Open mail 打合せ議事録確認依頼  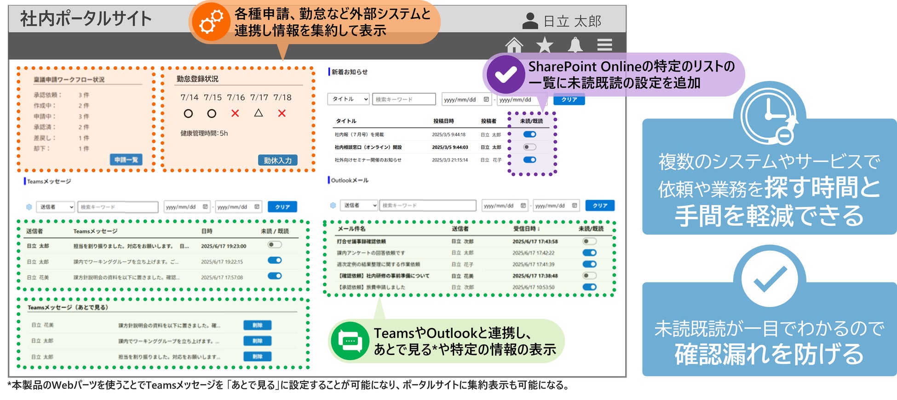(361, 242)
